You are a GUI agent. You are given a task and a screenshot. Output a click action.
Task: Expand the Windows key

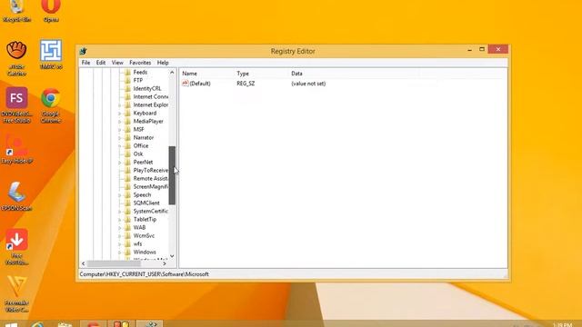pos(119,253)
